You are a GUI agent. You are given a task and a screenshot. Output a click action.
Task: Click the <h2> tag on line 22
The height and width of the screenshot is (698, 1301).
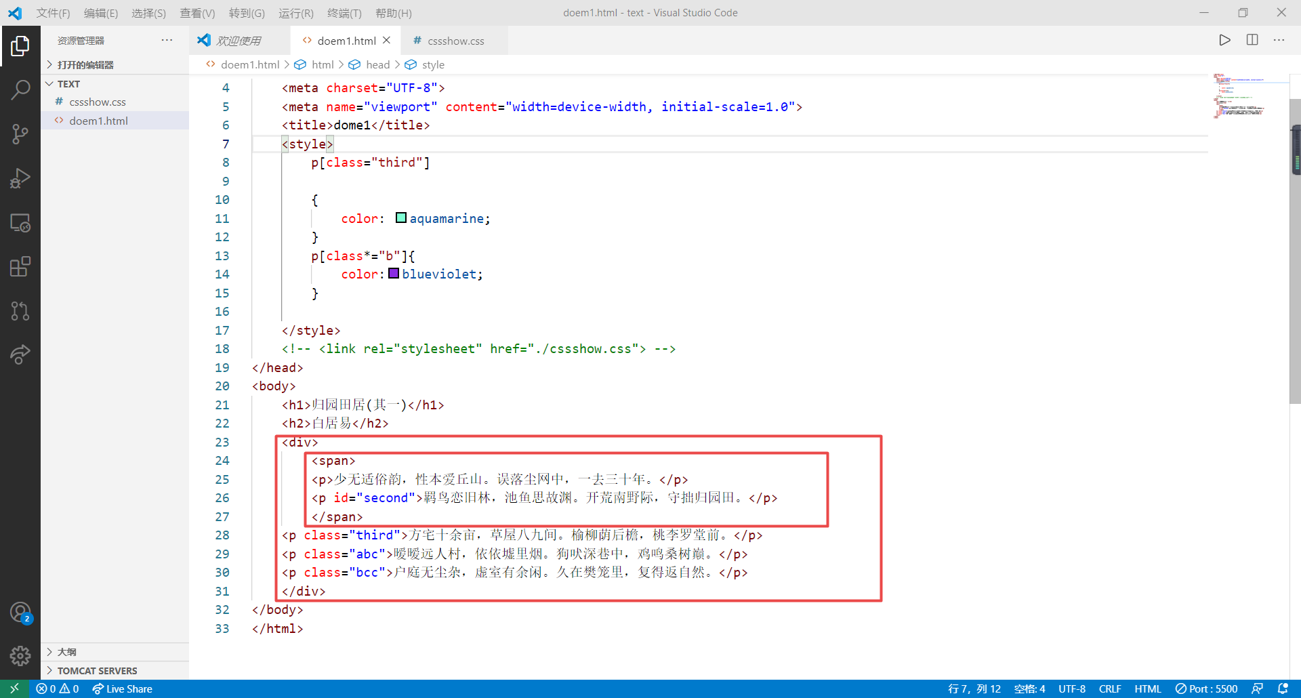coord(296,423)
